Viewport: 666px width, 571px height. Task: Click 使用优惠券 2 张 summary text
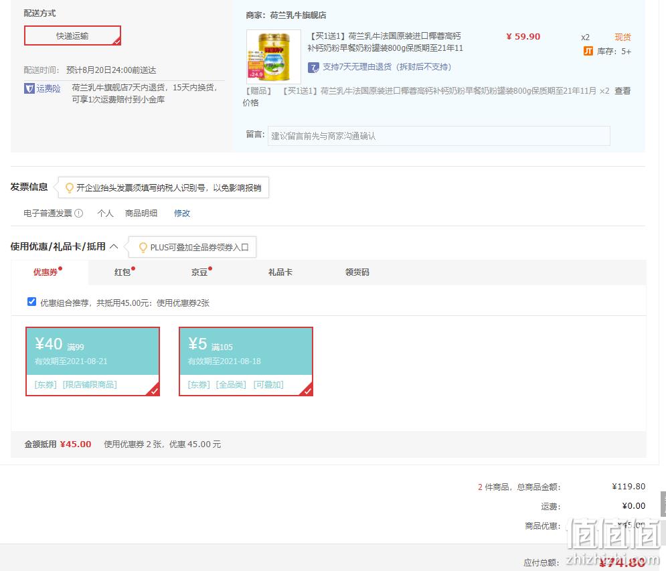click(x=133, y=444)
